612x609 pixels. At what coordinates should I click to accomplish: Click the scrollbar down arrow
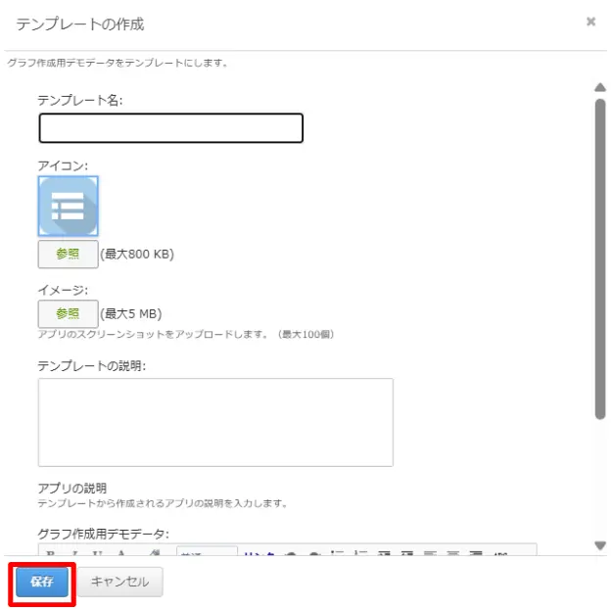click(x=600, y=545)
